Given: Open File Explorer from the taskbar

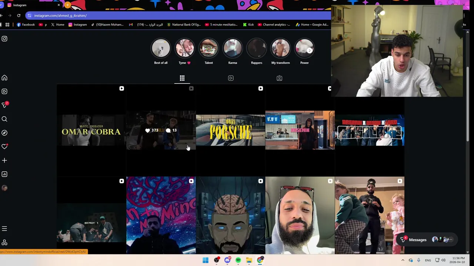Looking at the screenshot, I should (x=249, y=260).
